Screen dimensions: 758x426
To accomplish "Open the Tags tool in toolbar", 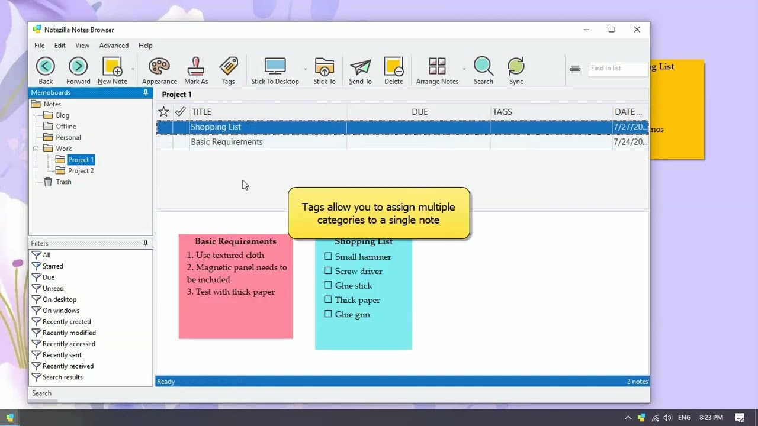I will coord(229,71).
